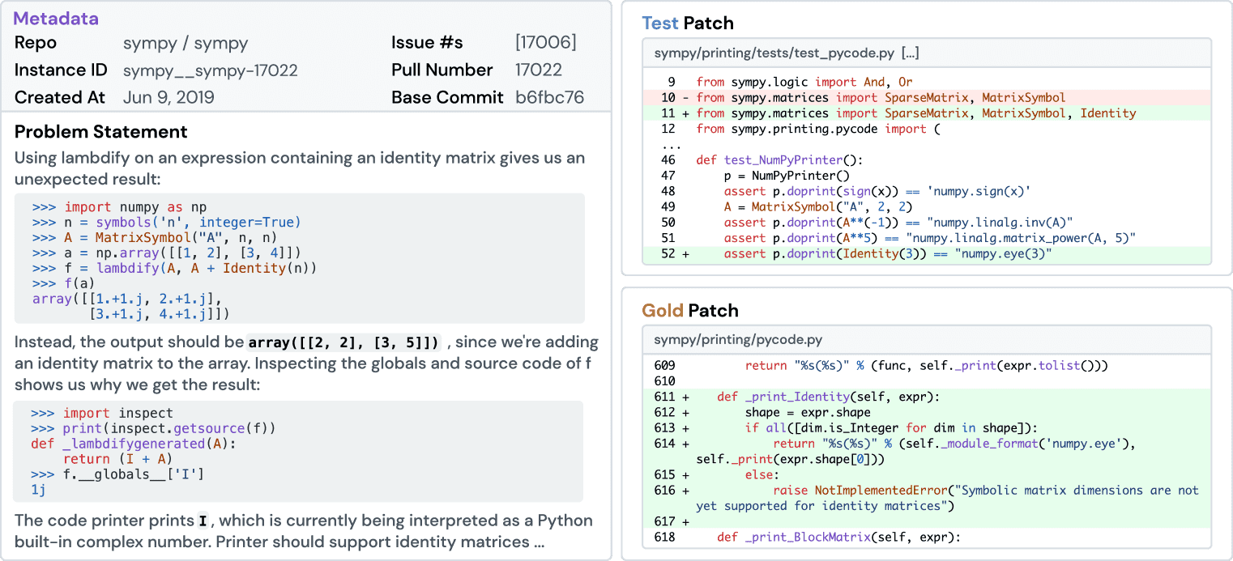Open the sympy/printing/tests/test_pycode.py file path

click(x=774, y=53)
